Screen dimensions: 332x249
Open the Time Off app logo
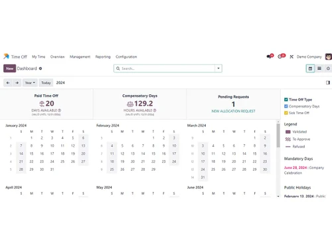click(x=6, y=56)
